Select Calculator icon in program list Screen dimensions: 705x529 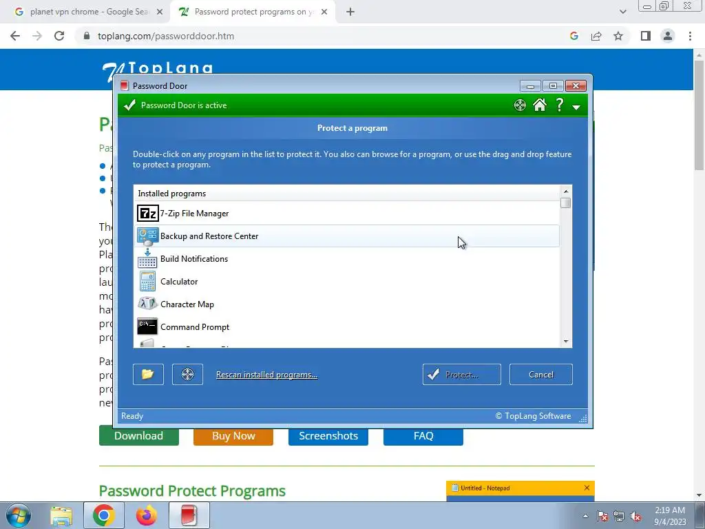pos(147,282)
